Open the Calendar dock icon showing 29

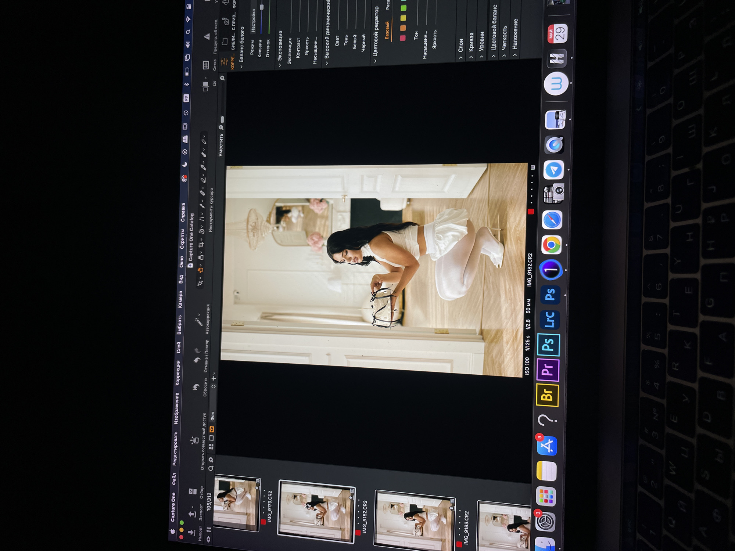pos(557,34)
